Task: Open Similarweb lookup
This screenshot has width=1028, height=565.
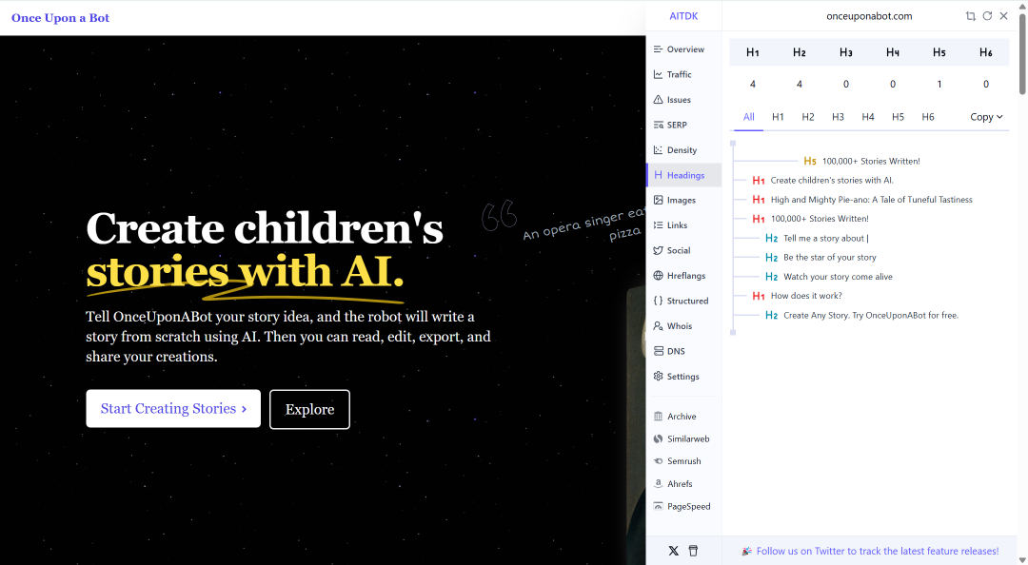Action: [x=683, y=438]
